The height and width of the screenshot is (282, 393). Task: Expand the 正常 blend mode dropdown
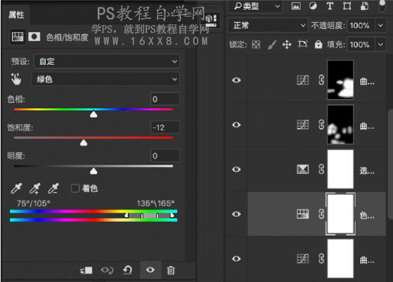268,25
